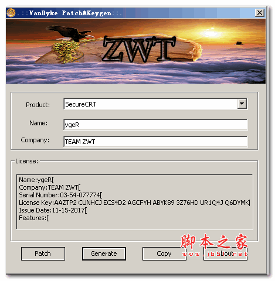Focus the Name field containing ygeR

pos(155,125)
